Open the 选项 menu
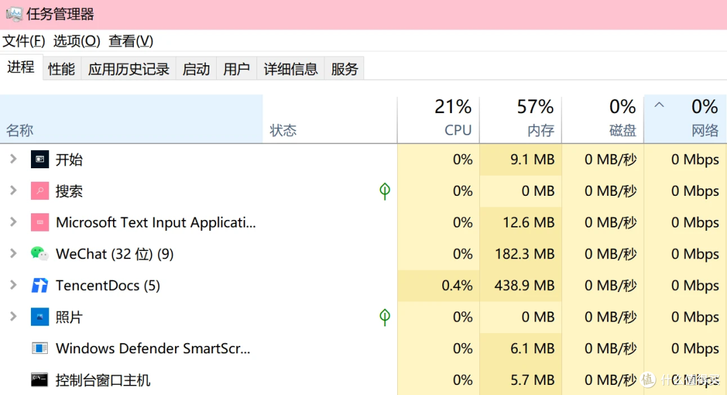The image size is (727, 395). 76,41
